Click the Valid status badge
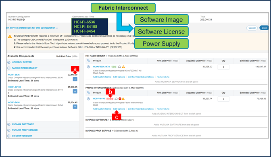Viewport: 271px width, 157px height. click(x=114, y=67)
